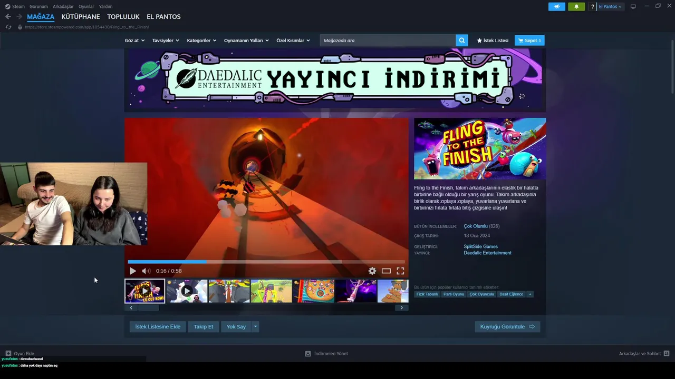This screenshot has width=675, height=379.
Task: Mute the trailer volume
Action: [146, 271]
